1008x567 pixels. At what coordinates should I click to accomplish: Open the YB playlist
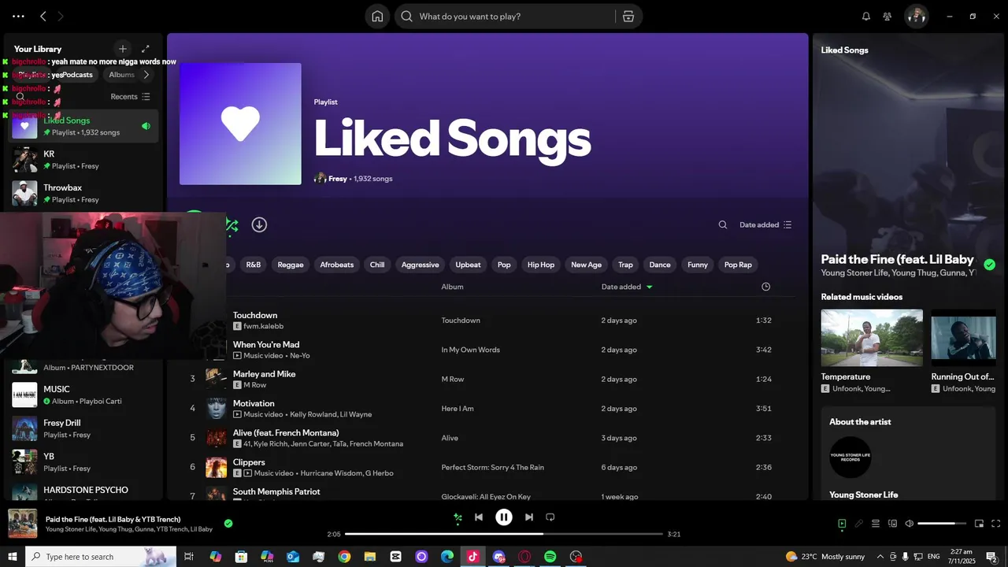pos(83,462)
